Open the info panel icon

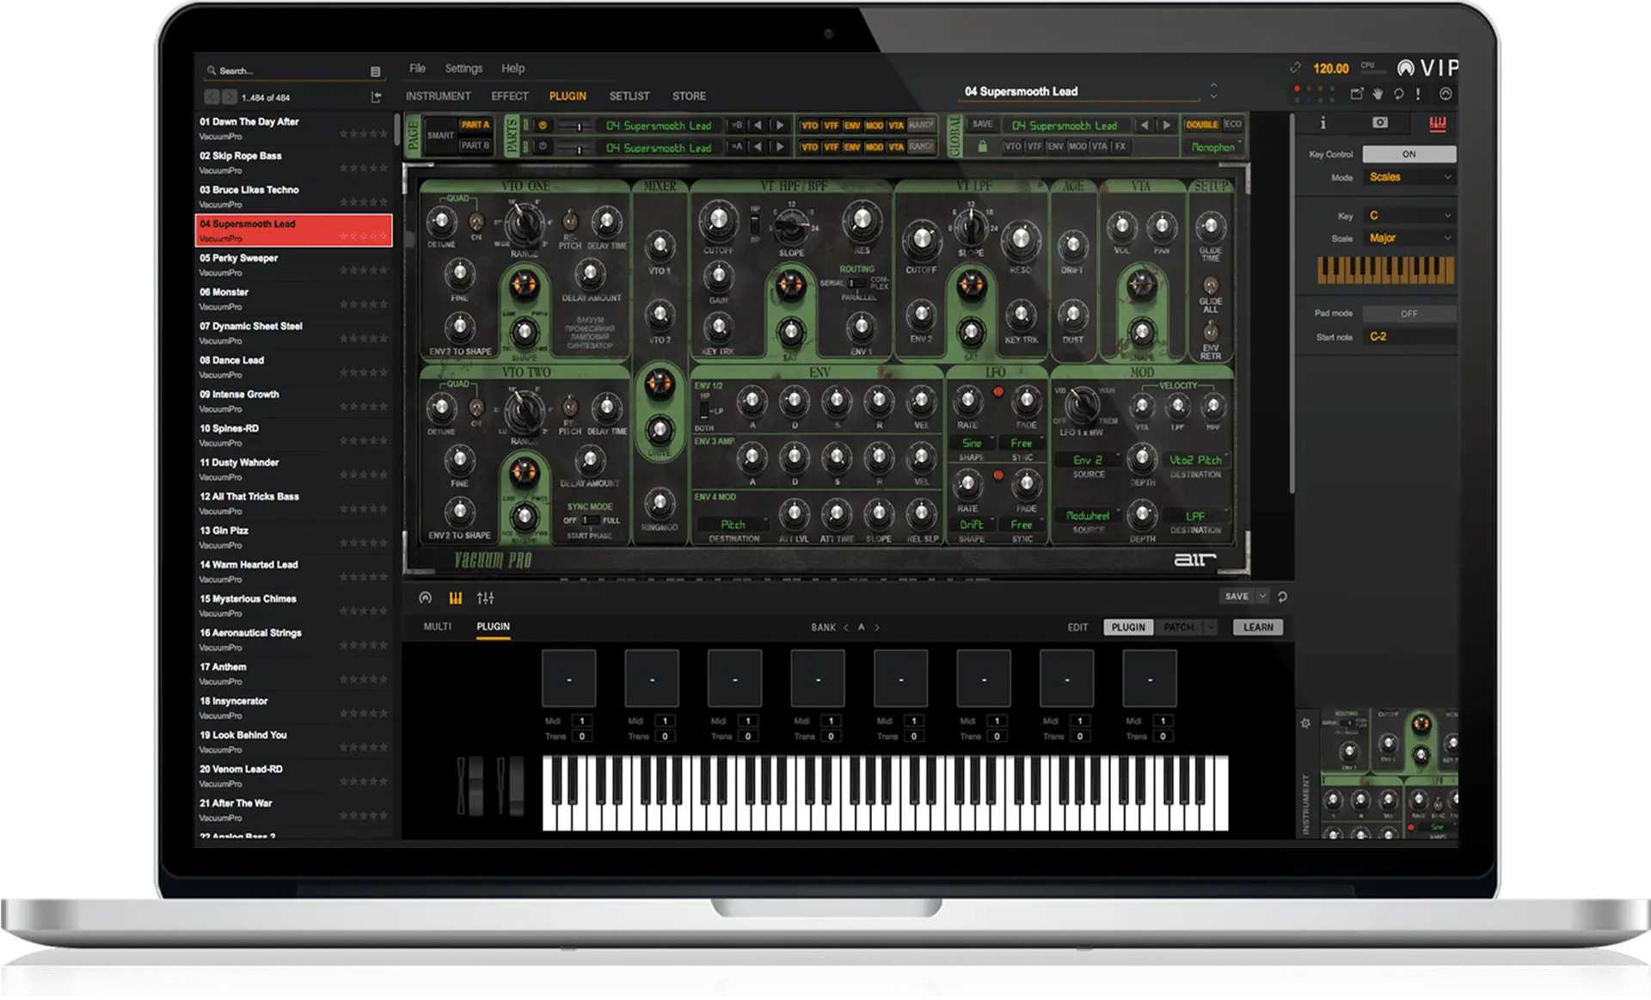(1323, 123)
